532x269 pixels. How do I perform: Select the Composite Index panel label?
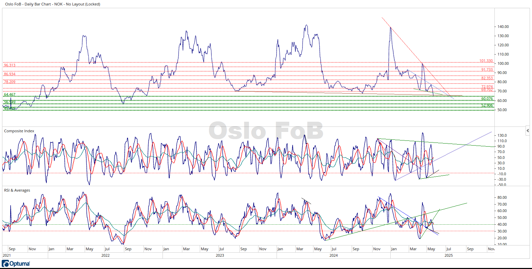pos(19,131)
